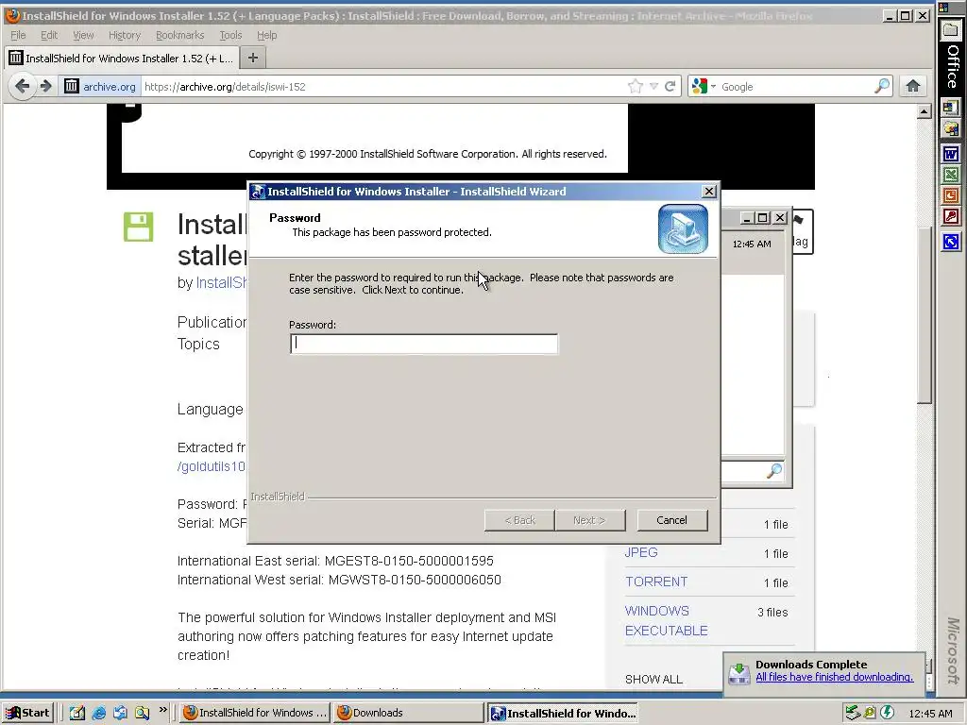Viewport: 967px width, 725px height.
Task: Open URL history dropdown arrow
Action: pyautogui.click(x=653, y=86)
